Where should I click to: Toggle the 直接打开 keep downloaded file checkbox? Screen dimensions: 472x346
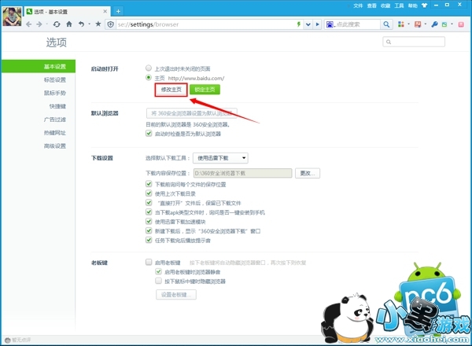click(x=149, y=202)
